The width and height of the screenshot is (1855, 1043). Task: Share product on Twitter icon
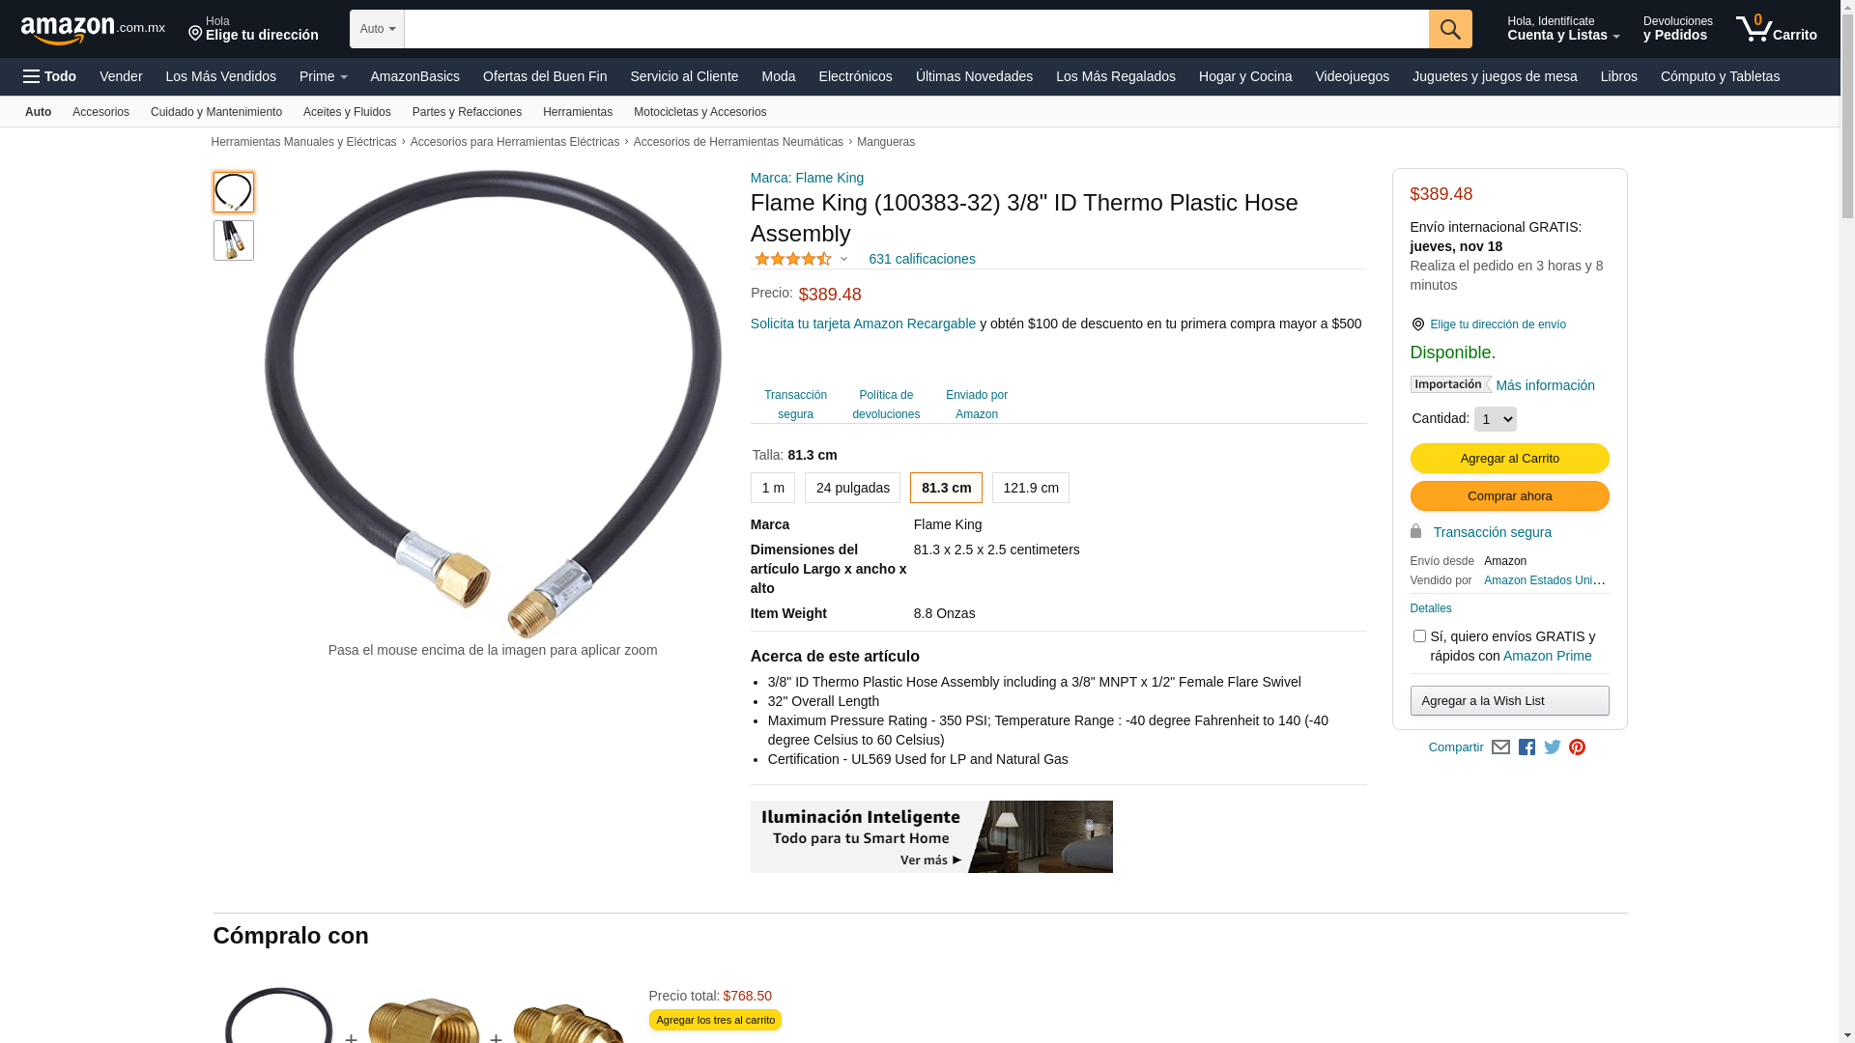(1553, 747)
